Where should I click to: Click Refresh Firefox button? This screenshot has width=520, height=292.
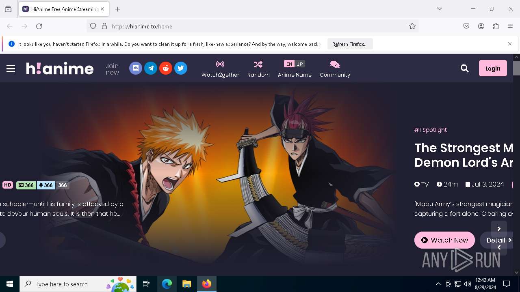point(350,44)
